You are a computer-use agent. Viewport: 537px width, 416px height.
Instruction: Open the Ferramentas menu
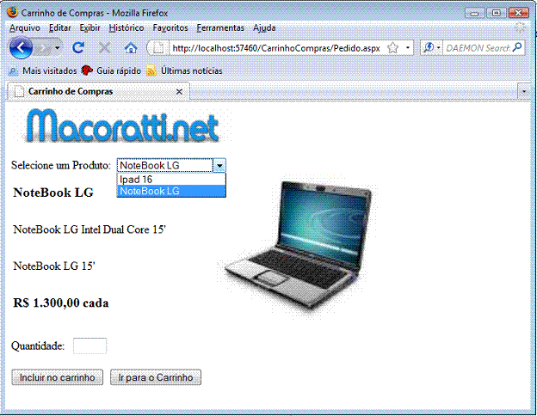pyautogui.click(x=220, y=28)
